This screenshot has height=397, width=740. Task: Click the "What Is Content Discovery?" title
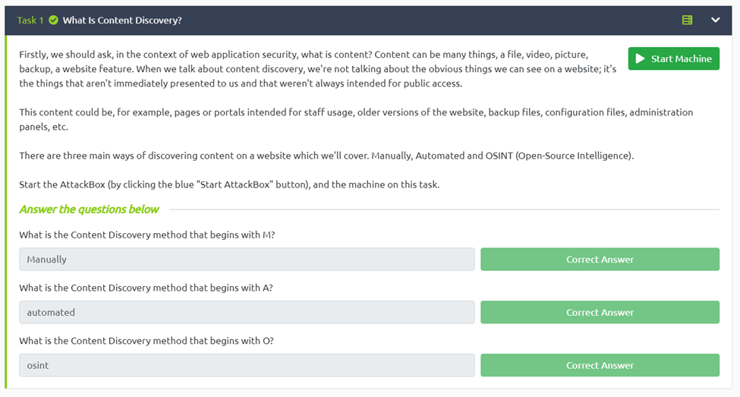point(122,20)
